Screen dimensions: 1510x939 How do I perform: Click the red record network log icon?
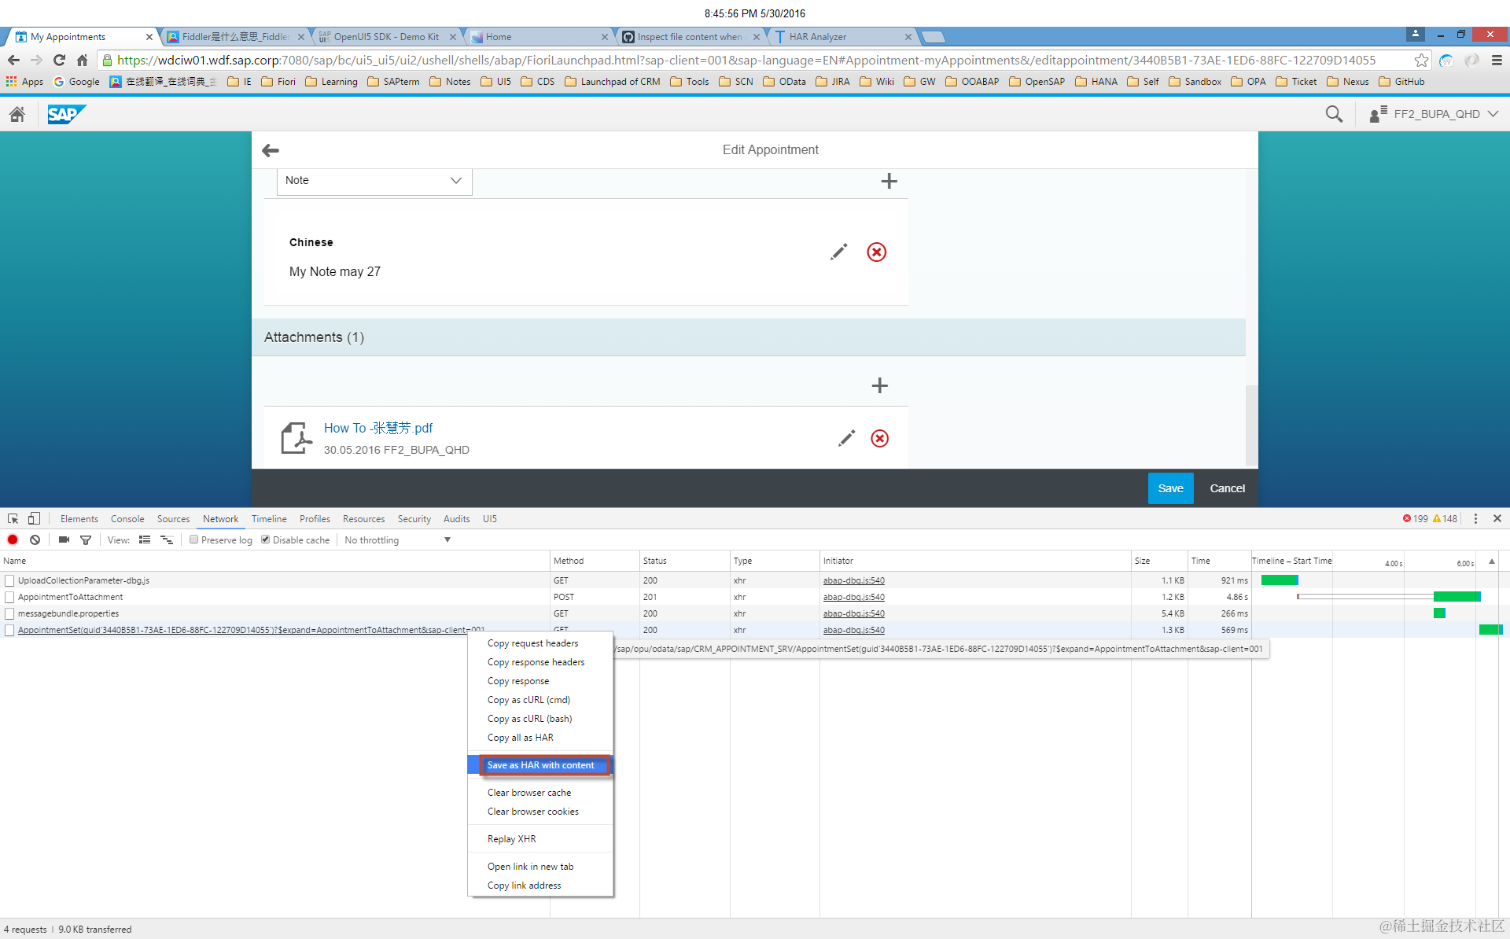(13, 539)
